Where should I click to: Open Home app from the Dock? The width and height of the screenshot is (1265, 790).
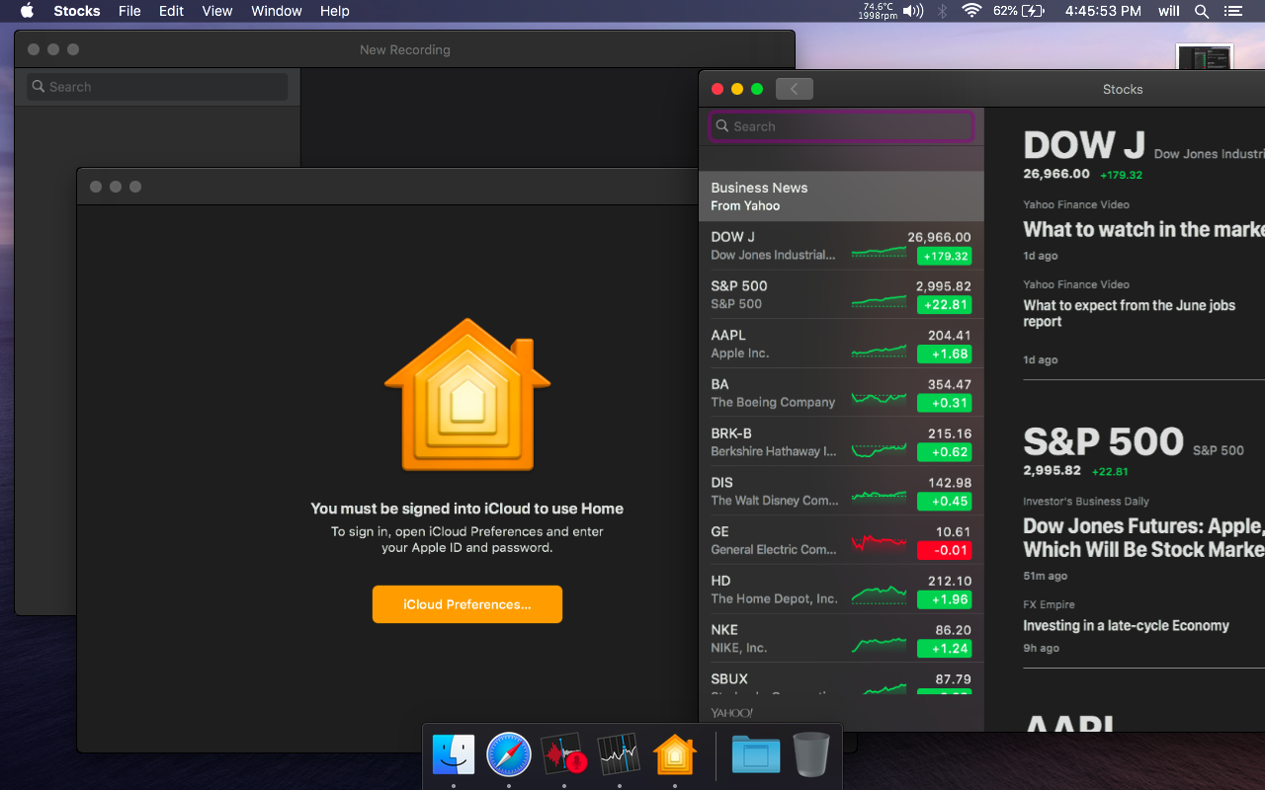point(675,755)
